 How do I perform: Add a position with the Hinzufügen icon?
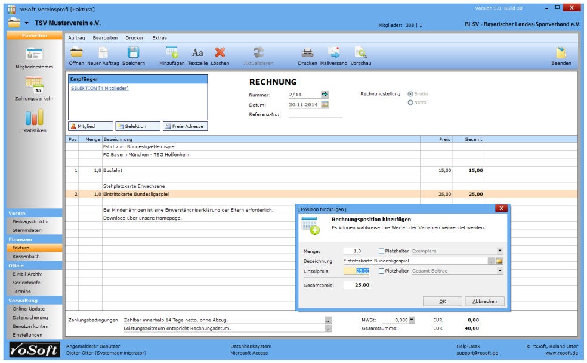[172, 53]
